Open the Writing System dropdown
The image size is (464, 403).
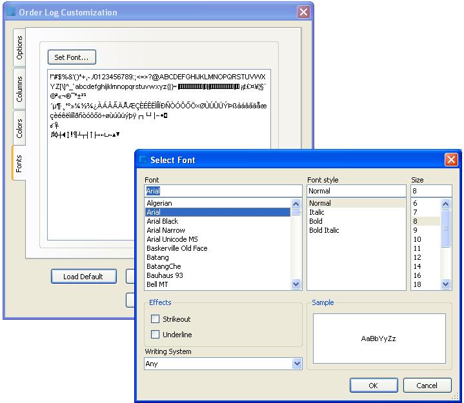point(297,364)
